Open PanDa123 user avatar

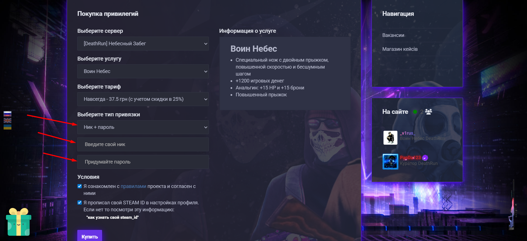390,162
